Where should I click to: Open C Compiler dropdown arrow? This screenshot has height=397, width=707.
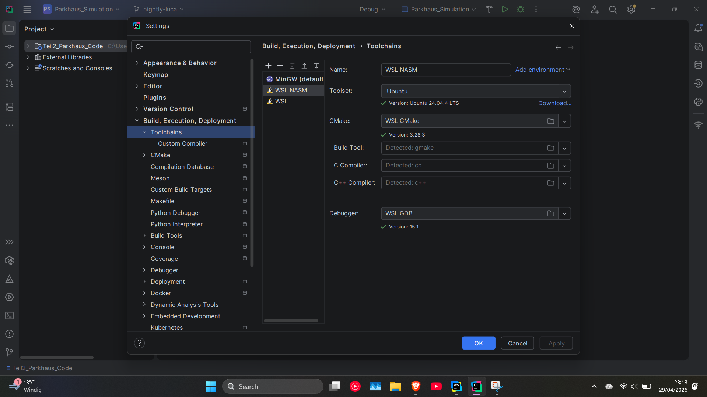(x=564, y=166)
